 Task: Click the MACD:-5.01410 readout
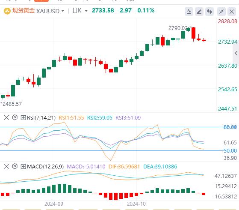click(x=86, y=166)
